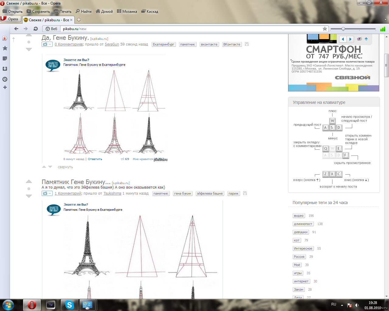Screen dimensions: 389x311
Task: Open the notes panel in sidebar
Action: [5, 59]
